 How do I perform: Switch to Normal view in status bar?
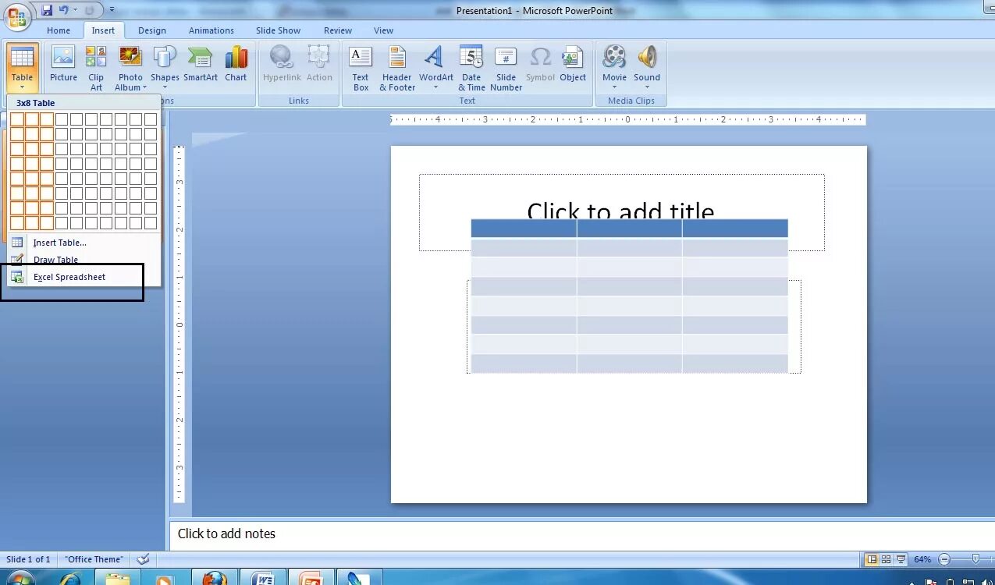[x=872, y=559]
